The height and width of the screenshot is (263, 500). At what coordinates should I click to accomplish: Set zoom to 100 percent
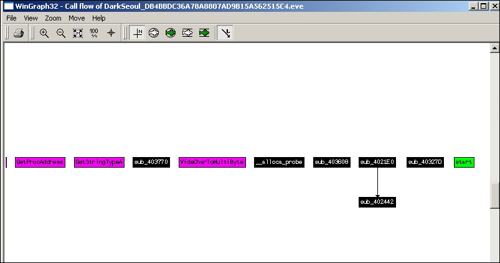[x=94, y=33]
